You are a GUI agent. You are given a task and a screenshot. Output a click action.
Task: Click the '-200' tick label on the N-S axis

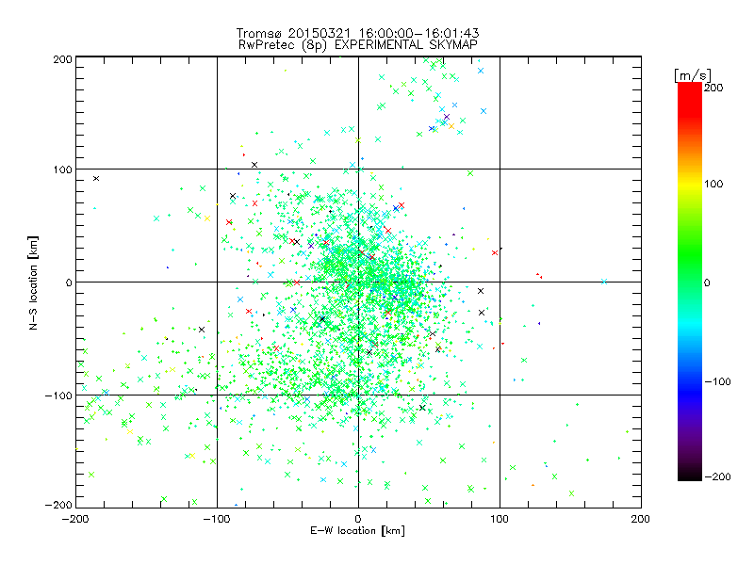click(58, 505)
